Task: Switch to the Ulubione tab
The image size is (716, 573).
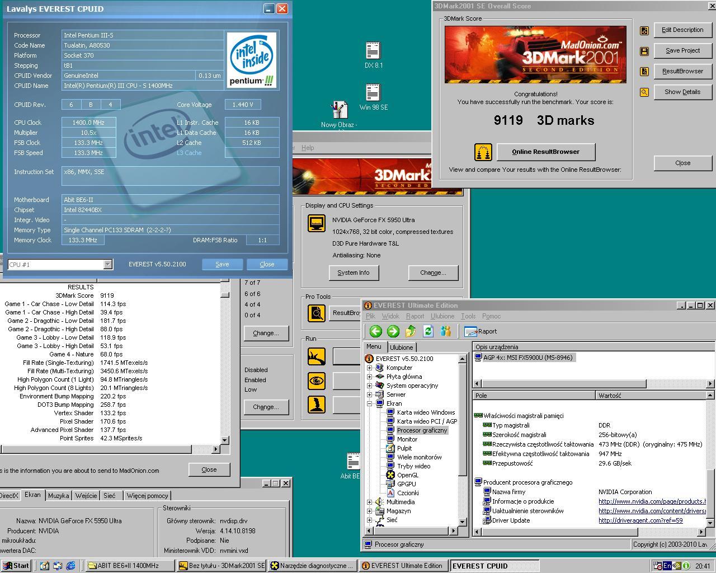Action: [401, 347]
